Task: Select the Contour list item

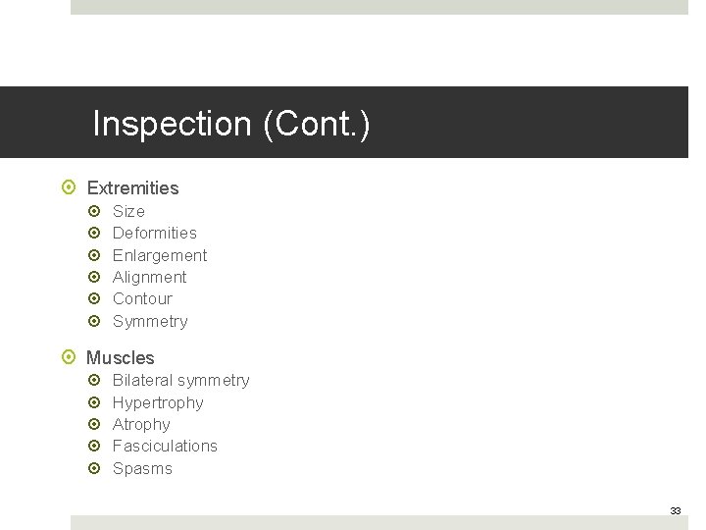Action: pyautogui.click(x=142, y=298)
